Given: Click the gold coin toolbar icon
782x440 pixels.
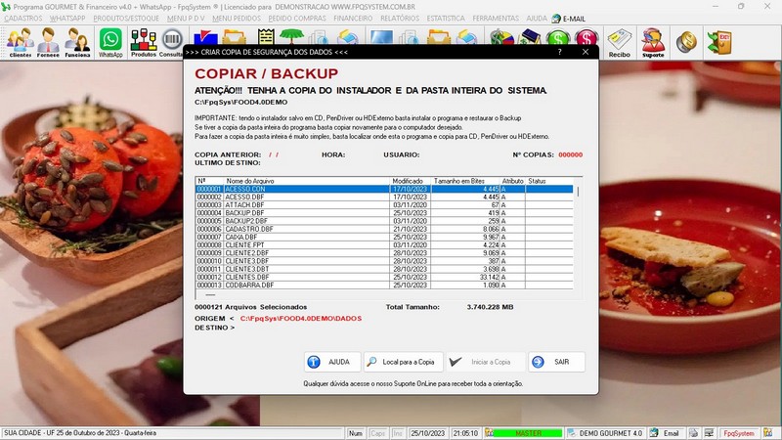Looking at the screenshot, I should tap(686, 42).
